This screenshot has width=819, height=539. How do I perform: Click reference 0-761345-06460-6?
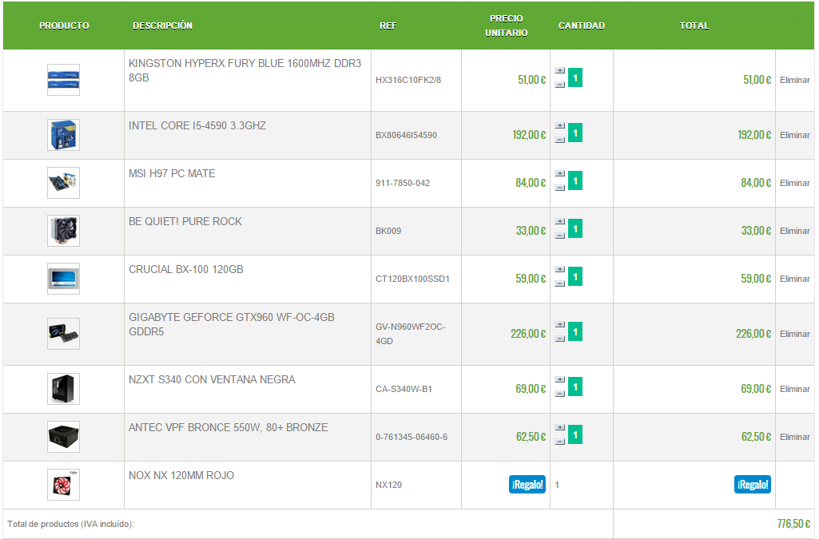pyautogui.click(x=411, y=438)
